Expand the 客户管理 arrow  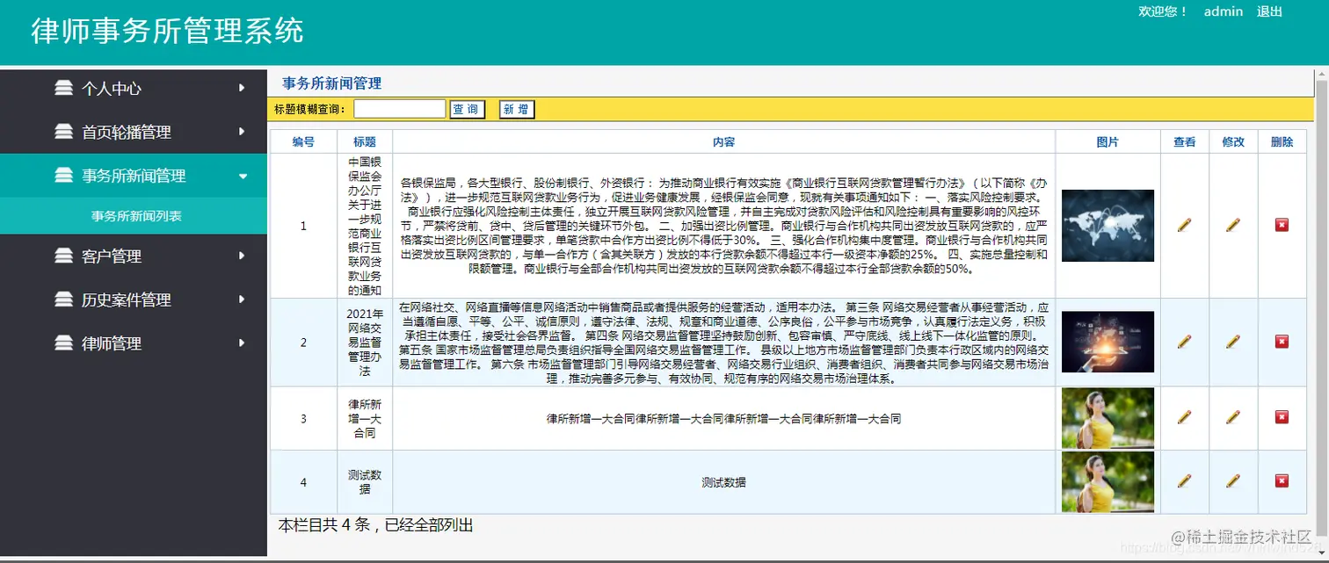click(x=242, y=256)
